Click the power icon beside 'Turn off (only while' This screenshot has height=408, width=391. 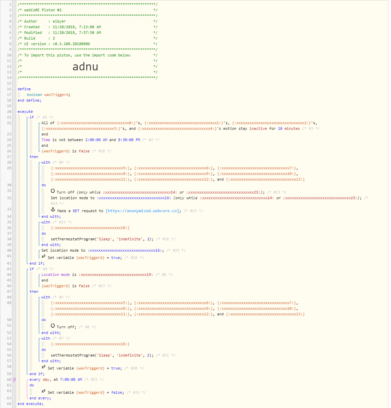click(53, 191)
